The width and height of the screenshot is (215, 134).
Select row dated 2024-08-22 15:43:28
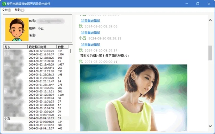(x=36, y=64)
